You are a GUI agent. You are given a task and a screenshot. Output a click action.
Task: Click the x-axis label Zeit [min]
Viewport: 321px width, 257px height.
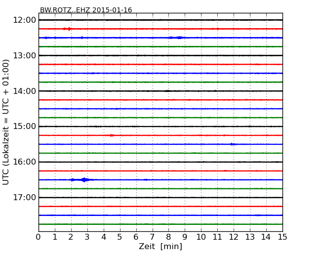click(x=160, y=246)
